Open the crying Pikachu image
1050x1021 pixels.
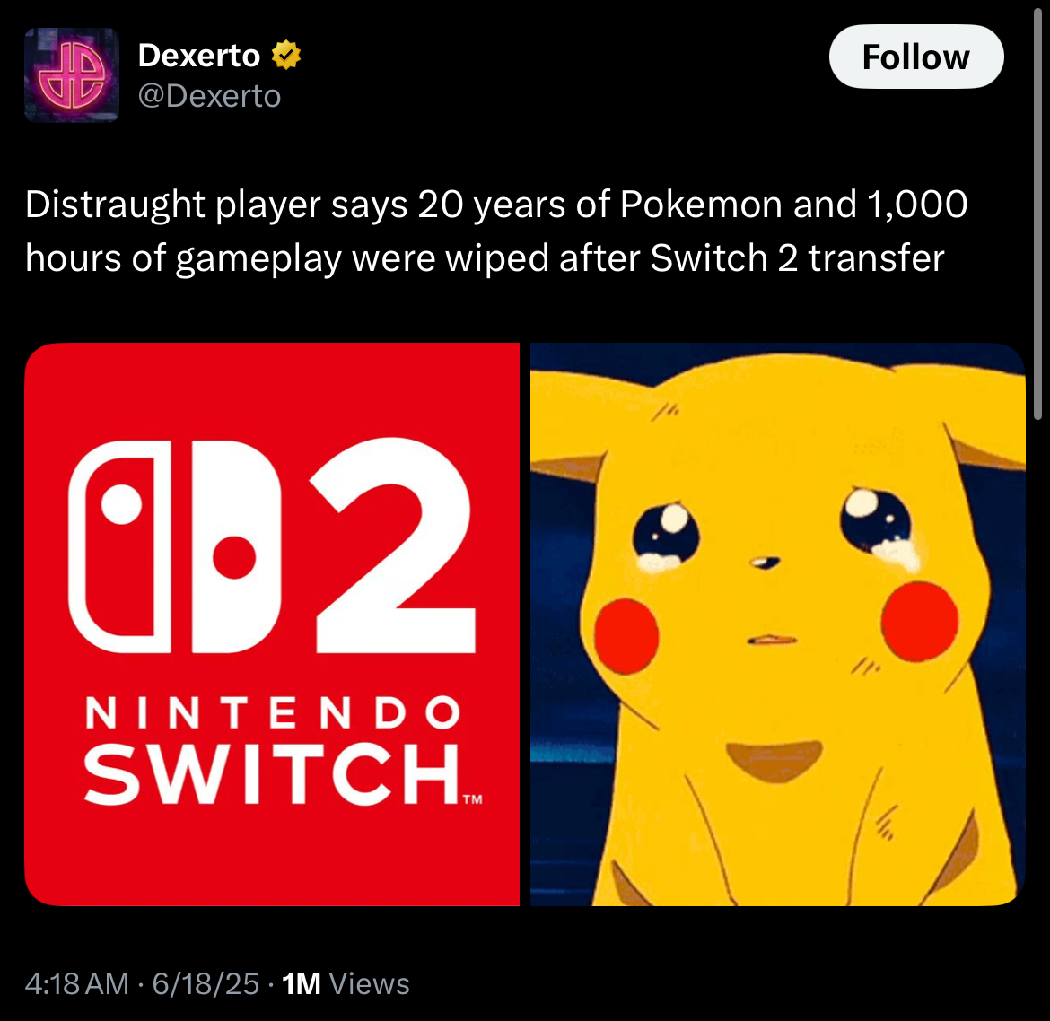click(777, 624)
